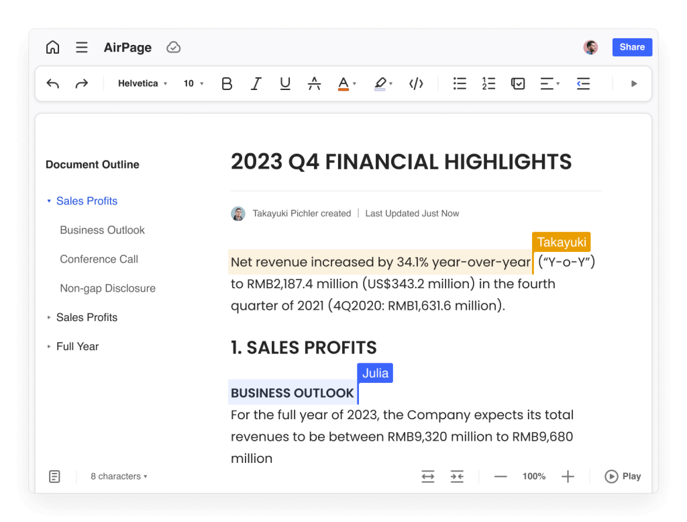Image resolution: width=687 pixels, height=522 pixels.
Task: Open the font size 10 dropdown
Action: point(193,83)
